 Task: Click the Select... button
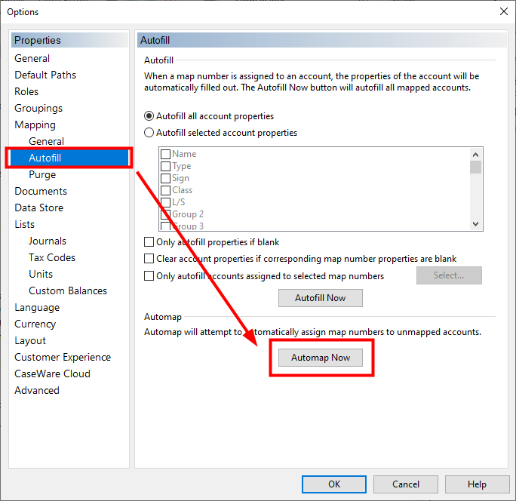click(x=449, y=275)
